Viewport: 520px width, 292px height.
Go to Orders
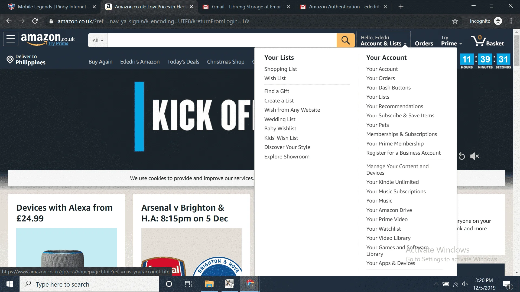[424, 43]
